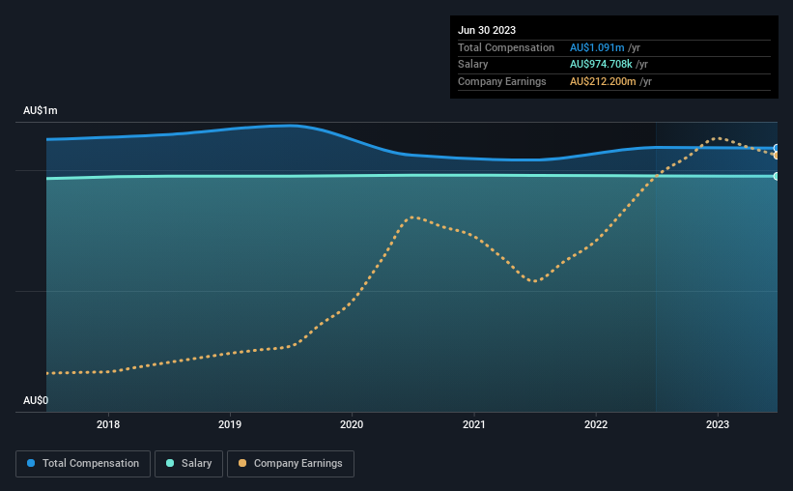This screenshot has width=793, height=491.
Task: Select the 2019 label on the x-axis
Action: click(x=230, y=424)
